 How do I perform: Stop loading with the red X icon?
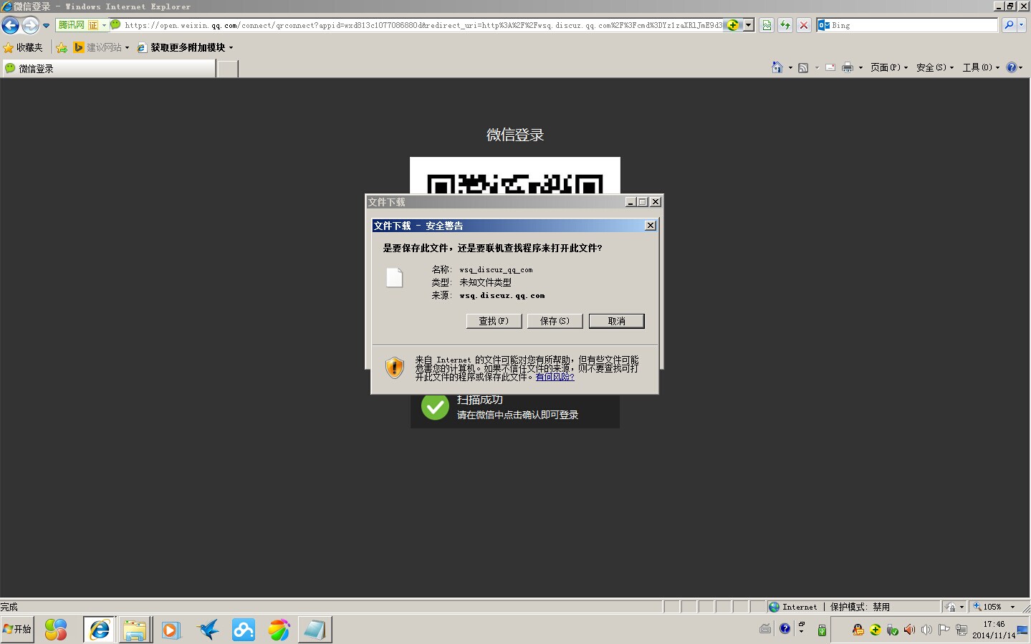[804, 25]
